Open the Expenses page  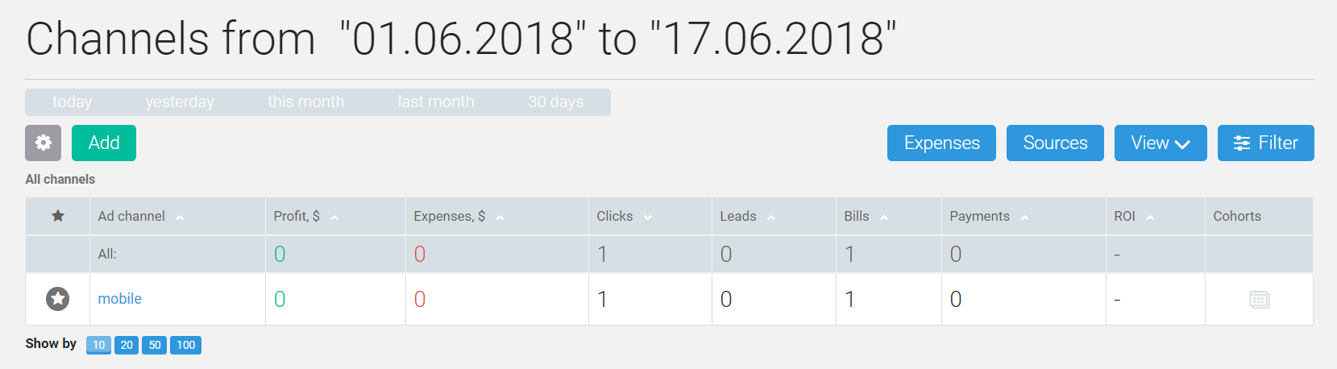(941, 143)
